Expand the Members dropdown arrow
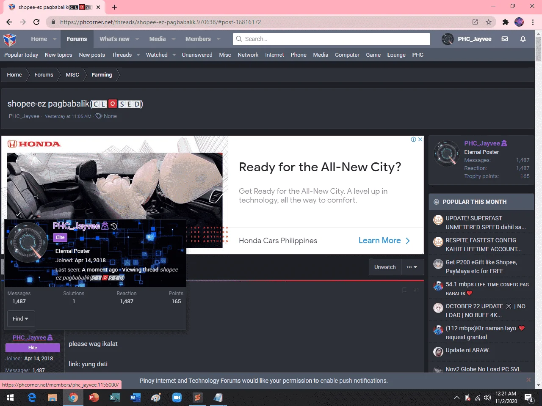This screenshot has width=542, height=406. pos(218,39)
